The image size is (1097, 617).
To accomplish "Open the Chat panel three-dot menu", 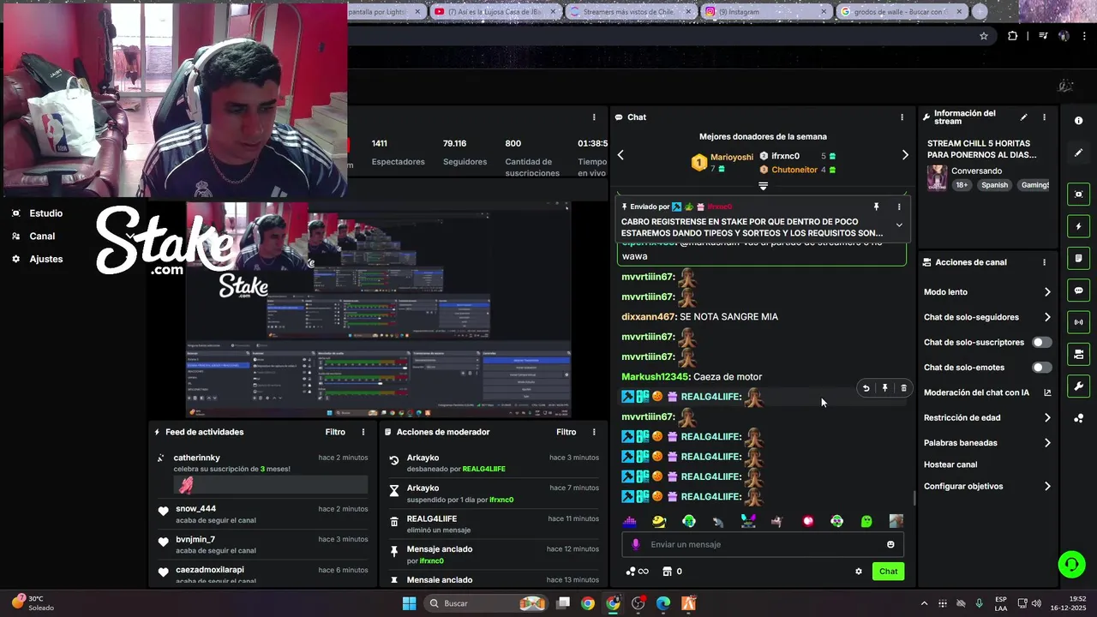I will (901, 117).
